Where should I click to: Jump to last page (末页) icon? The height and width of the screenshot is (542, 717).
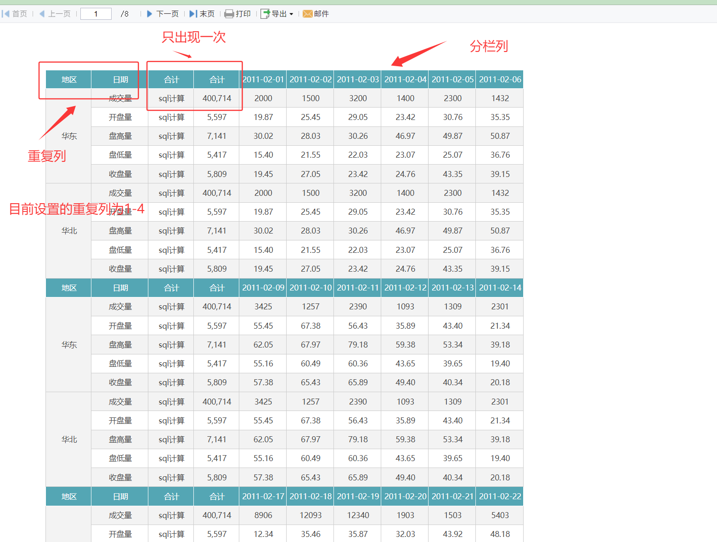pos(193,14)
